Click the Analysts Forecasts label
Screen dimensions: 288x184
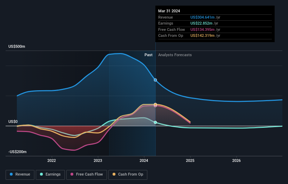[x=175, y=55]
